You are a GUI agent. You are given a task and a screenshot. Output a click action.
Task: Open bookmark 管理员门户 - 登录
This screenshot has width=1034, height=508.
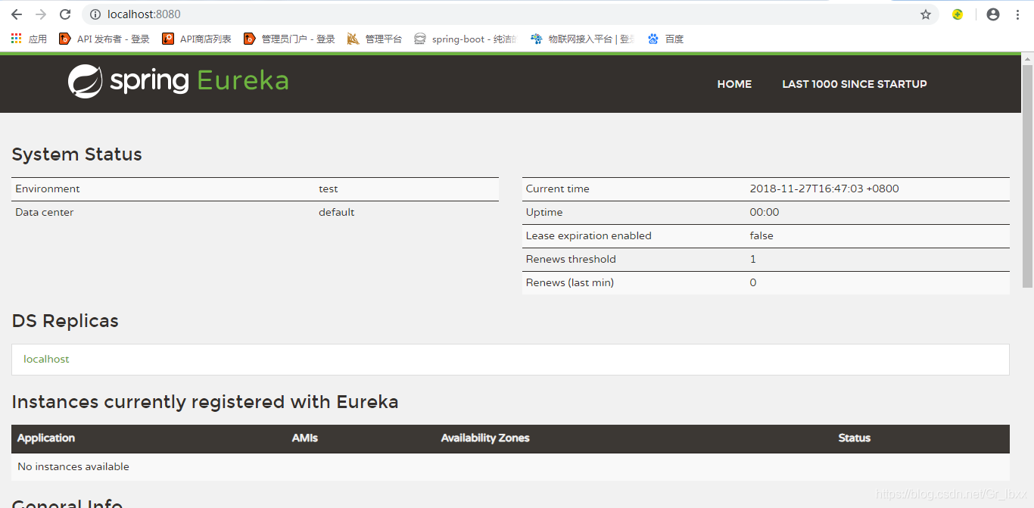[289, 39]
